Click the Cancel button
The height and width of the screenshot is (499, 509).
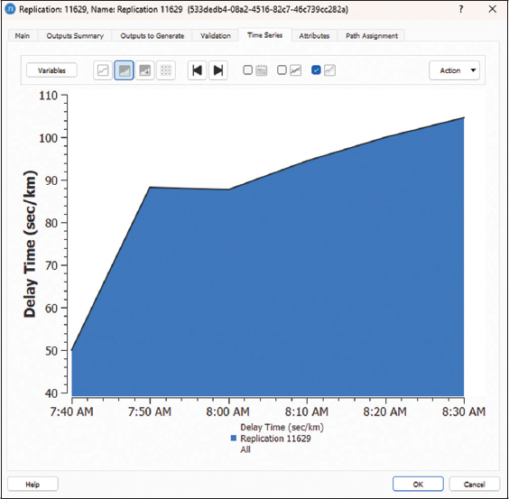tap(475, 484)
